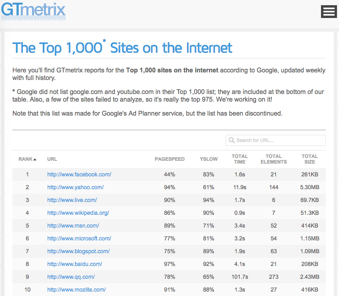339x296 pixels.
Task: Select wikipedia total size 51.3KB
Action: coord(310,213)
